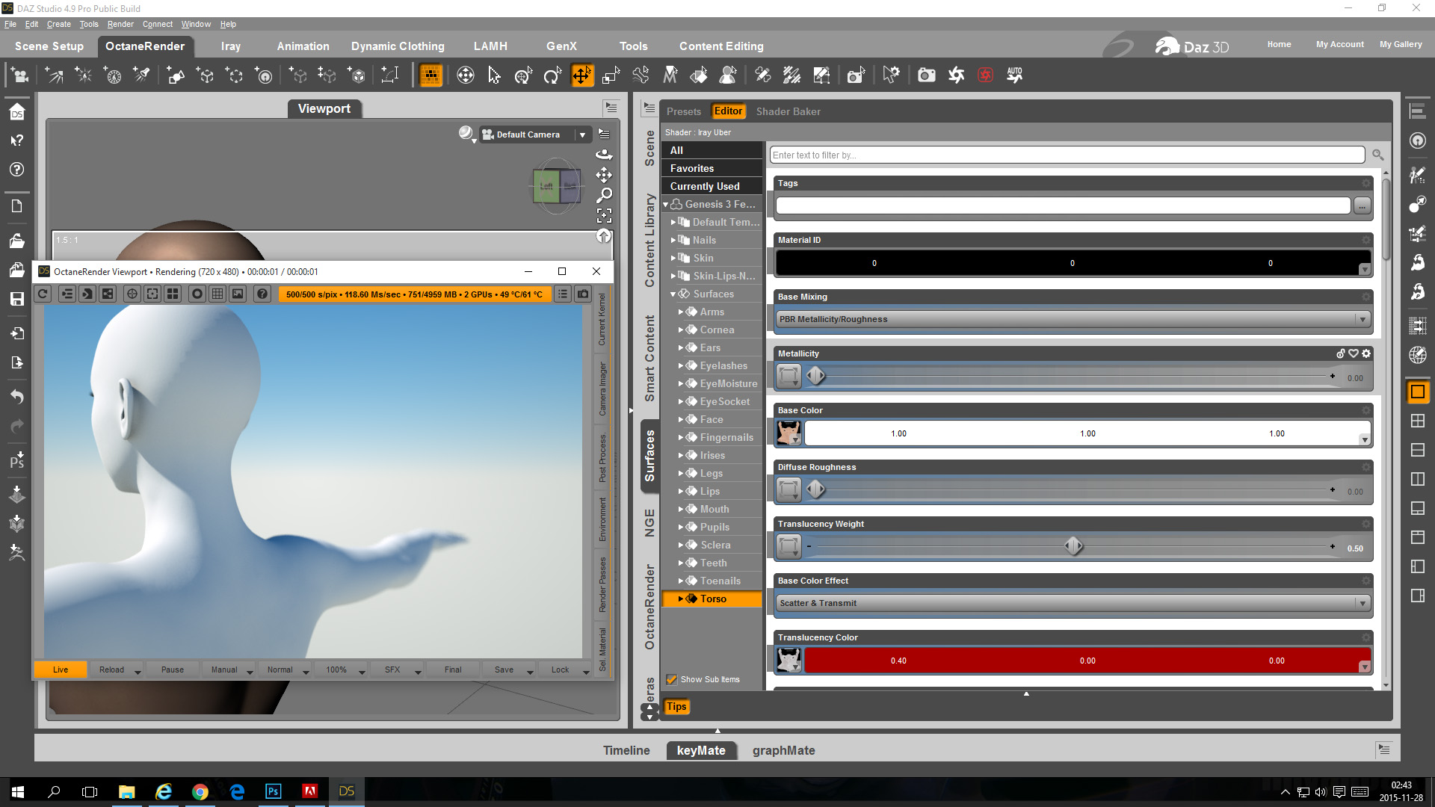Click the Translucency Color image map thumbnail
Screen dimensions: 1435x807
789,661
